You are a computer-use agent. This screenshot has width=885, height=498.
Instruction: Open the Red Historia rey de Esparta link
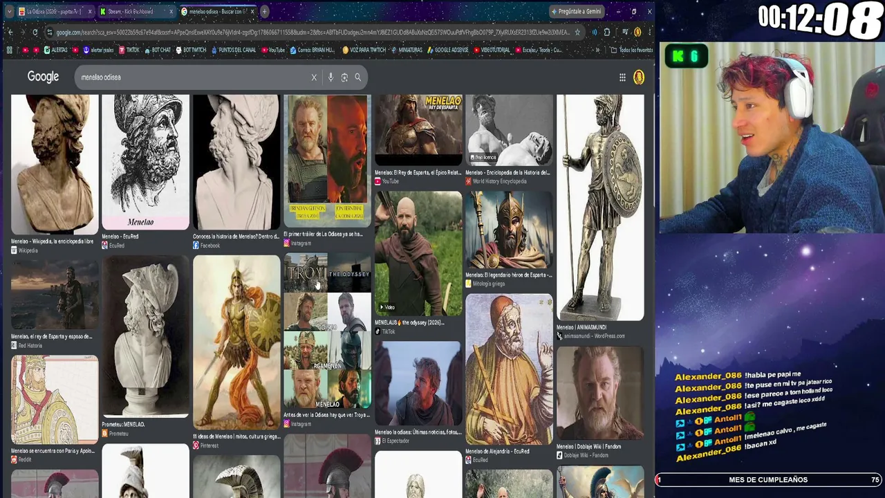51,337
